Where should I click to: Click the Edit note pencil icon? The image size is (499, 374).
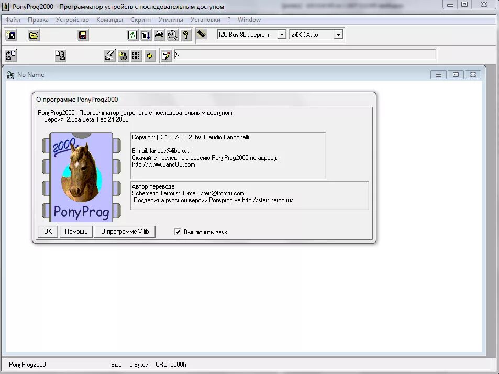click(x=166, y=56)
